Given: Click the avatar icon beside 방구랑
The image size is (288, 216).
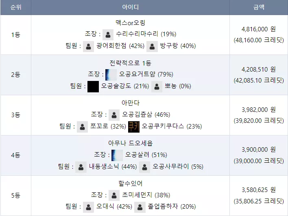Looking at the screenshot, I should 152,46.
